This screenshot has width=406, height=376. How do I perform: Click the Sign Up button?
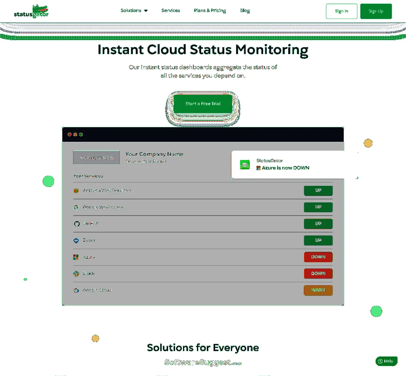click(x=376, y=11)
